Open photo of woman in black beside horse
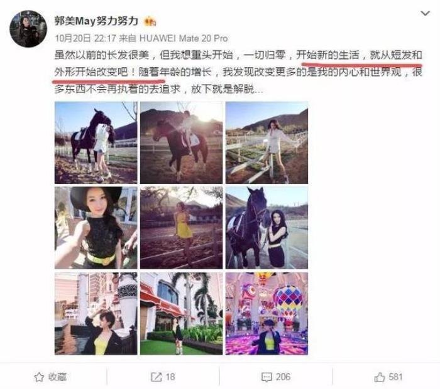 [267, 228]
